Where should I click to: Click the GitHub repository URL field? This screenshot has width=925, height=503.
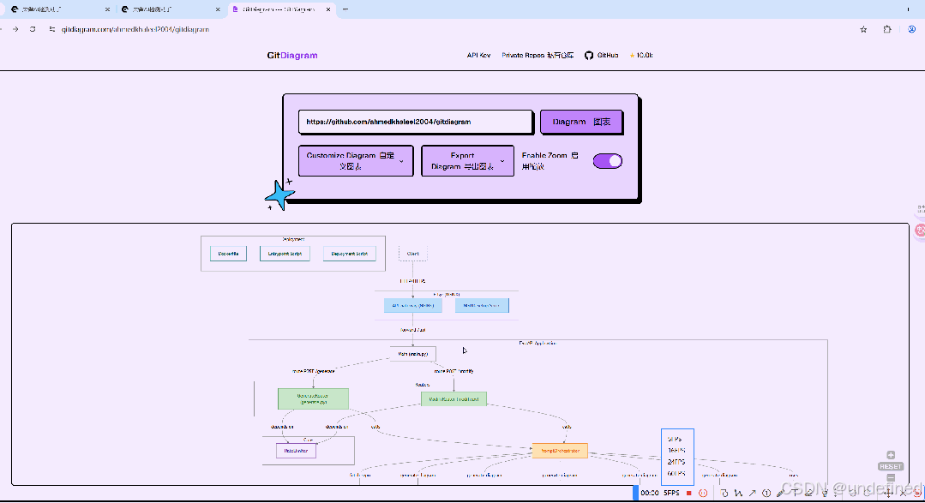(x=415, y=122)
